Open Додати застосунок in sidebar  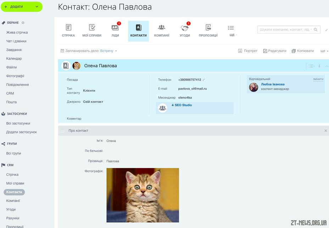[21, 132]
